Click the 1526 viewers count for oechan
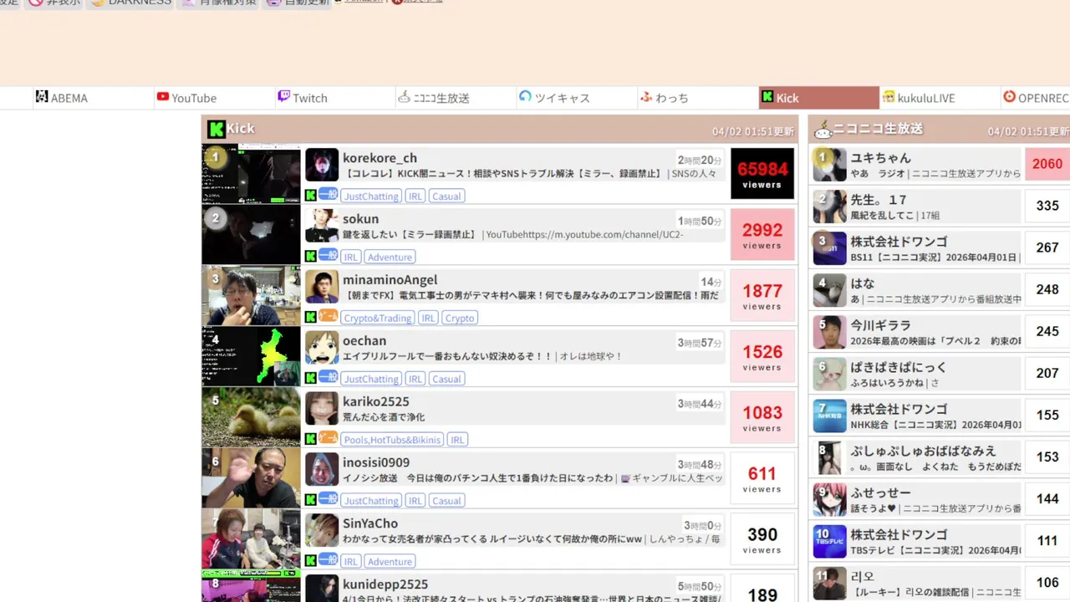Image resolution: width=1070 pixels, height=602 pixels. click(x=762, y=357)
